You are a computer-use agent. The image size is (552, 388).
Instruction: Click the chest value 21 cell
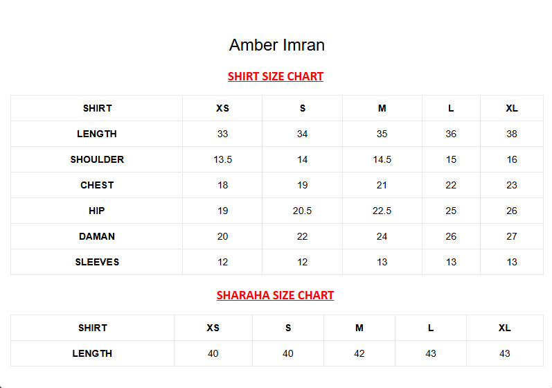[x=382, y=185]
